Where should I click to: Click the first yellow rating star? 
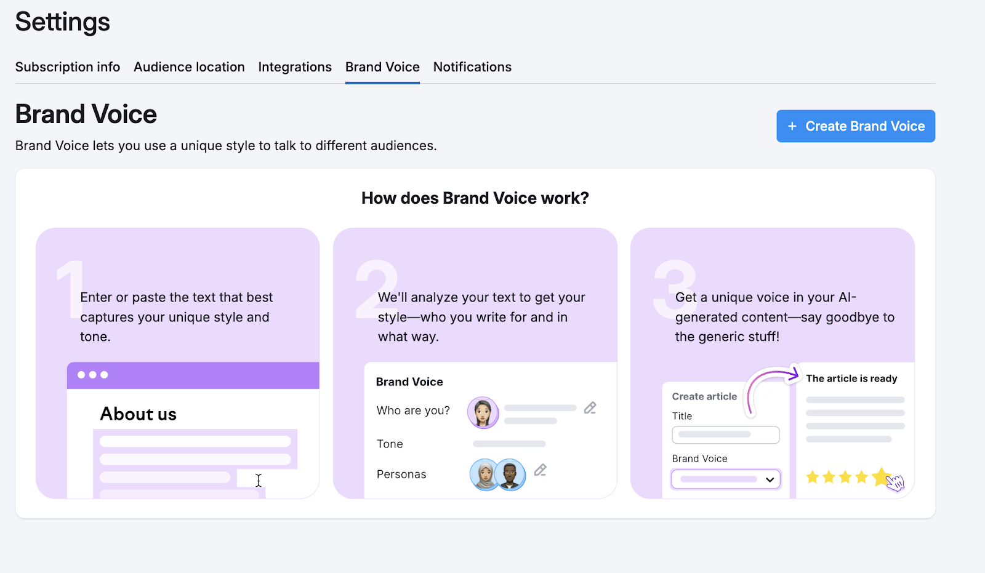pos(813,477)
